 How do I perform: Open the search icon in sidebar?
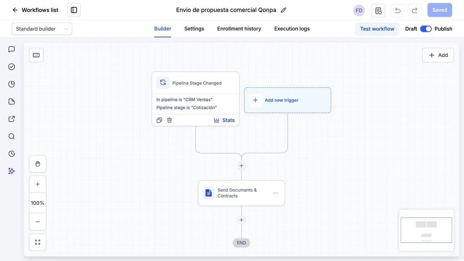click(x=12, y=136)
